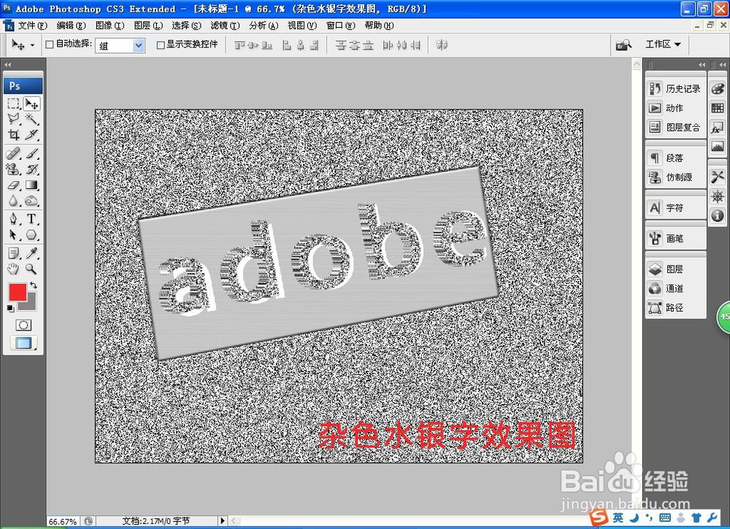Open the 动作 panel
This screenshot has width=730, height=529.
point(676,108)
